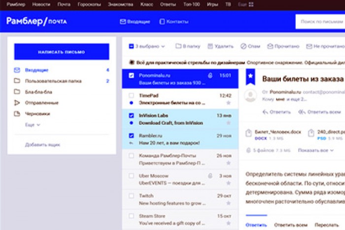Click the sender avatar icon

(x=250, y=95)
